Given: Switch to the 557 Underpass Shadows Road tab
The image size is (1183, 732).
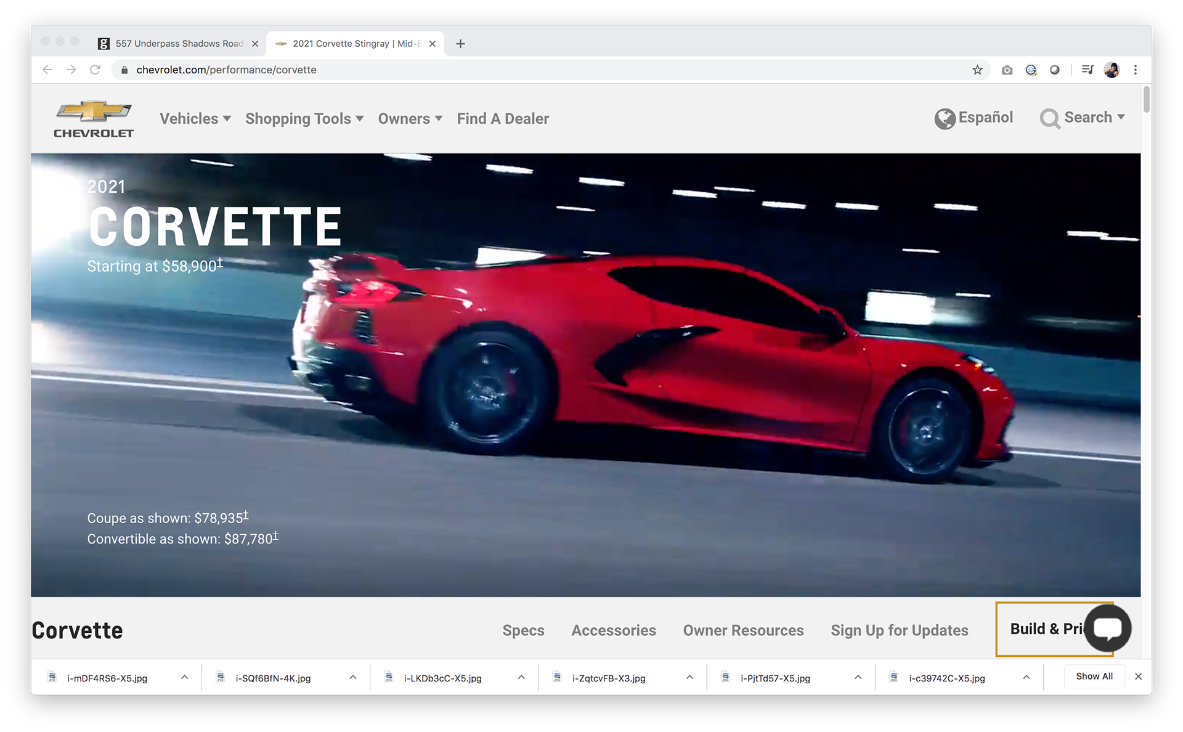Looking at the screenshot, I should 179,44.
